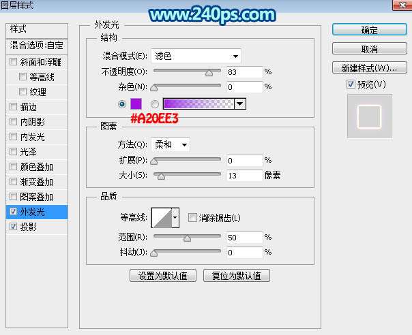Click 范围 value field showing 50
The image size is (412, 335).
[245, 238]
